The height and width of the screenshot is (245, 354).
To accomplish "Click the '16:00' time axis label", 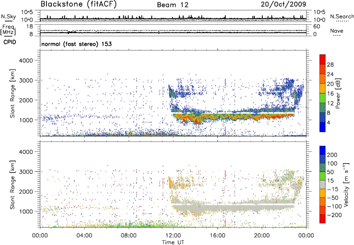I will click(x=217, y=236).
